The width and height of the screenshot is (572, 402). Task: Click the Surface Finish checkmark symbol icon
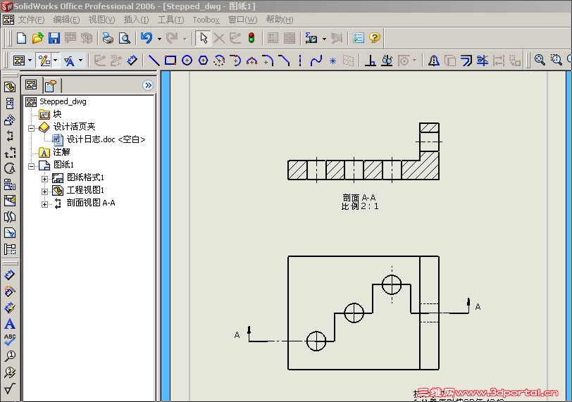click(x=10, y=389)
